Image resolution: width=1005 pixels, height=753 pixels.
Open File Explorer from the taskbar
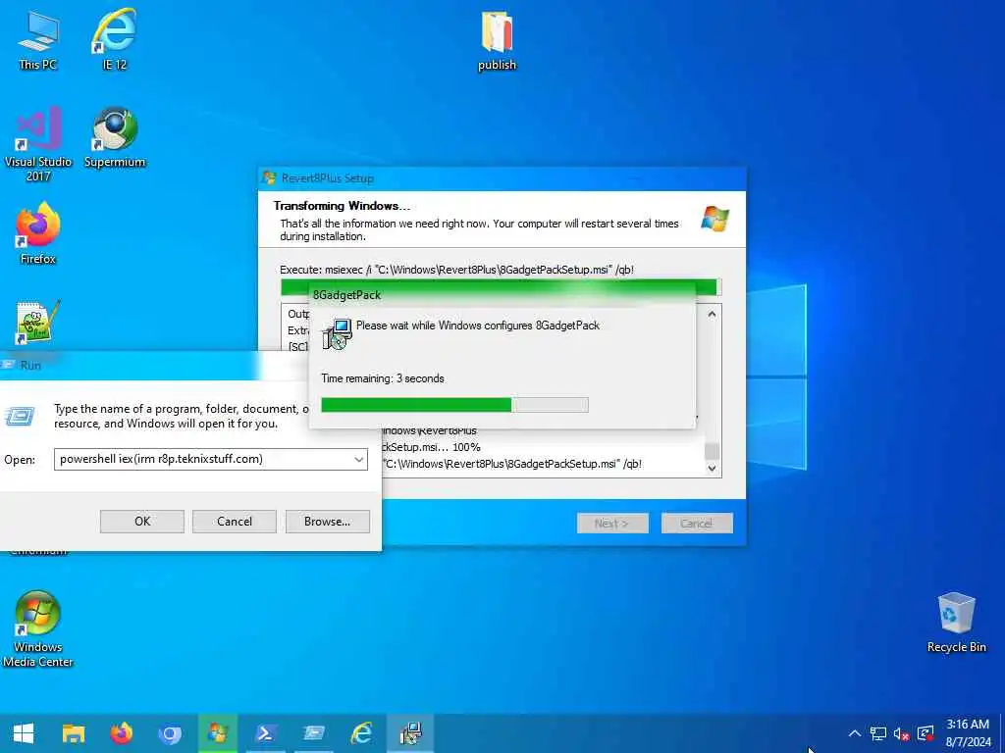point(73,733)
